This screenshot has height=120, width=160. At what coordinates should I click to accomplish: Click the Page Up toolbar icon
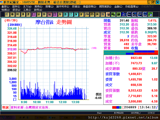click(x=134, y=14)
